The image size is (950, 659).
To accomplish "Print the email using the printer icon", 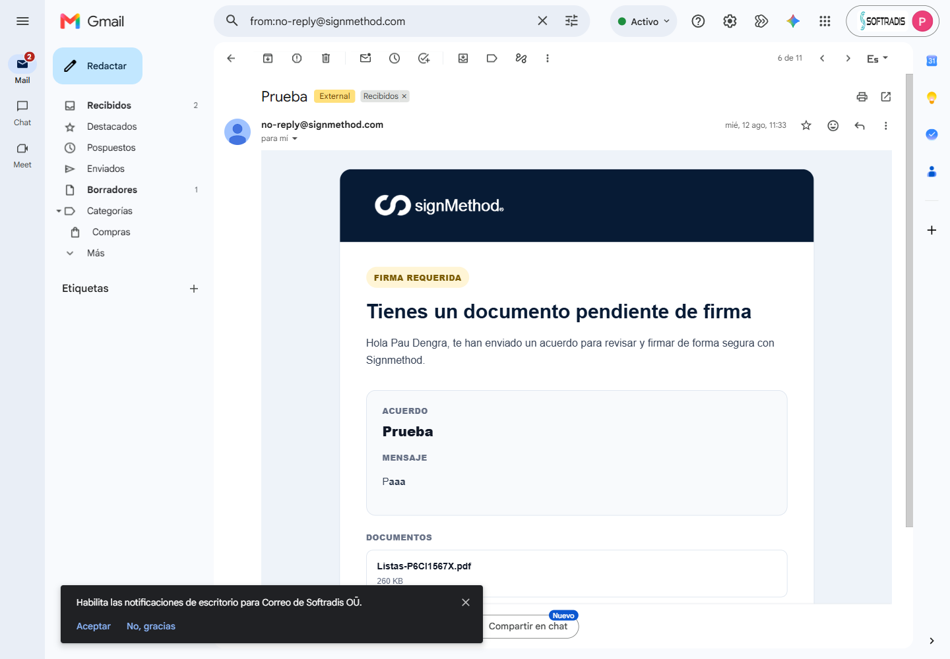I will (x=862, y=97).
